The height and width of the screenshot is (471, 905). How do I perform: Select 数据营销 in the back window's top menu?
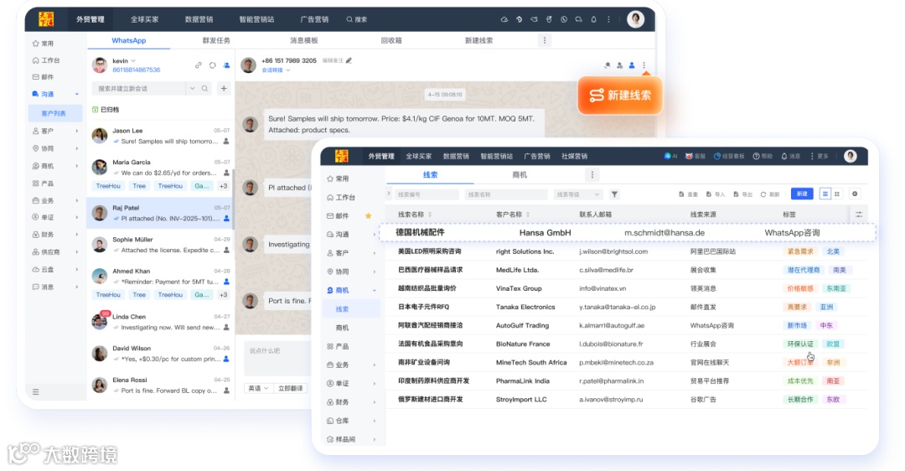click(x=199, y=19)
